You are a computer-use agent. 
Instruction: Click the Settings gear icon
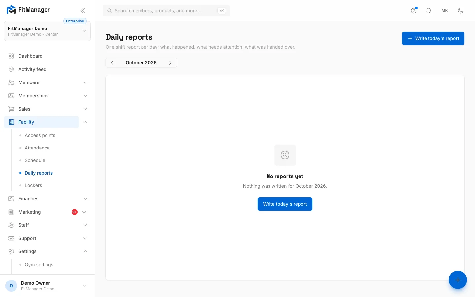click(x=11, y=251)
